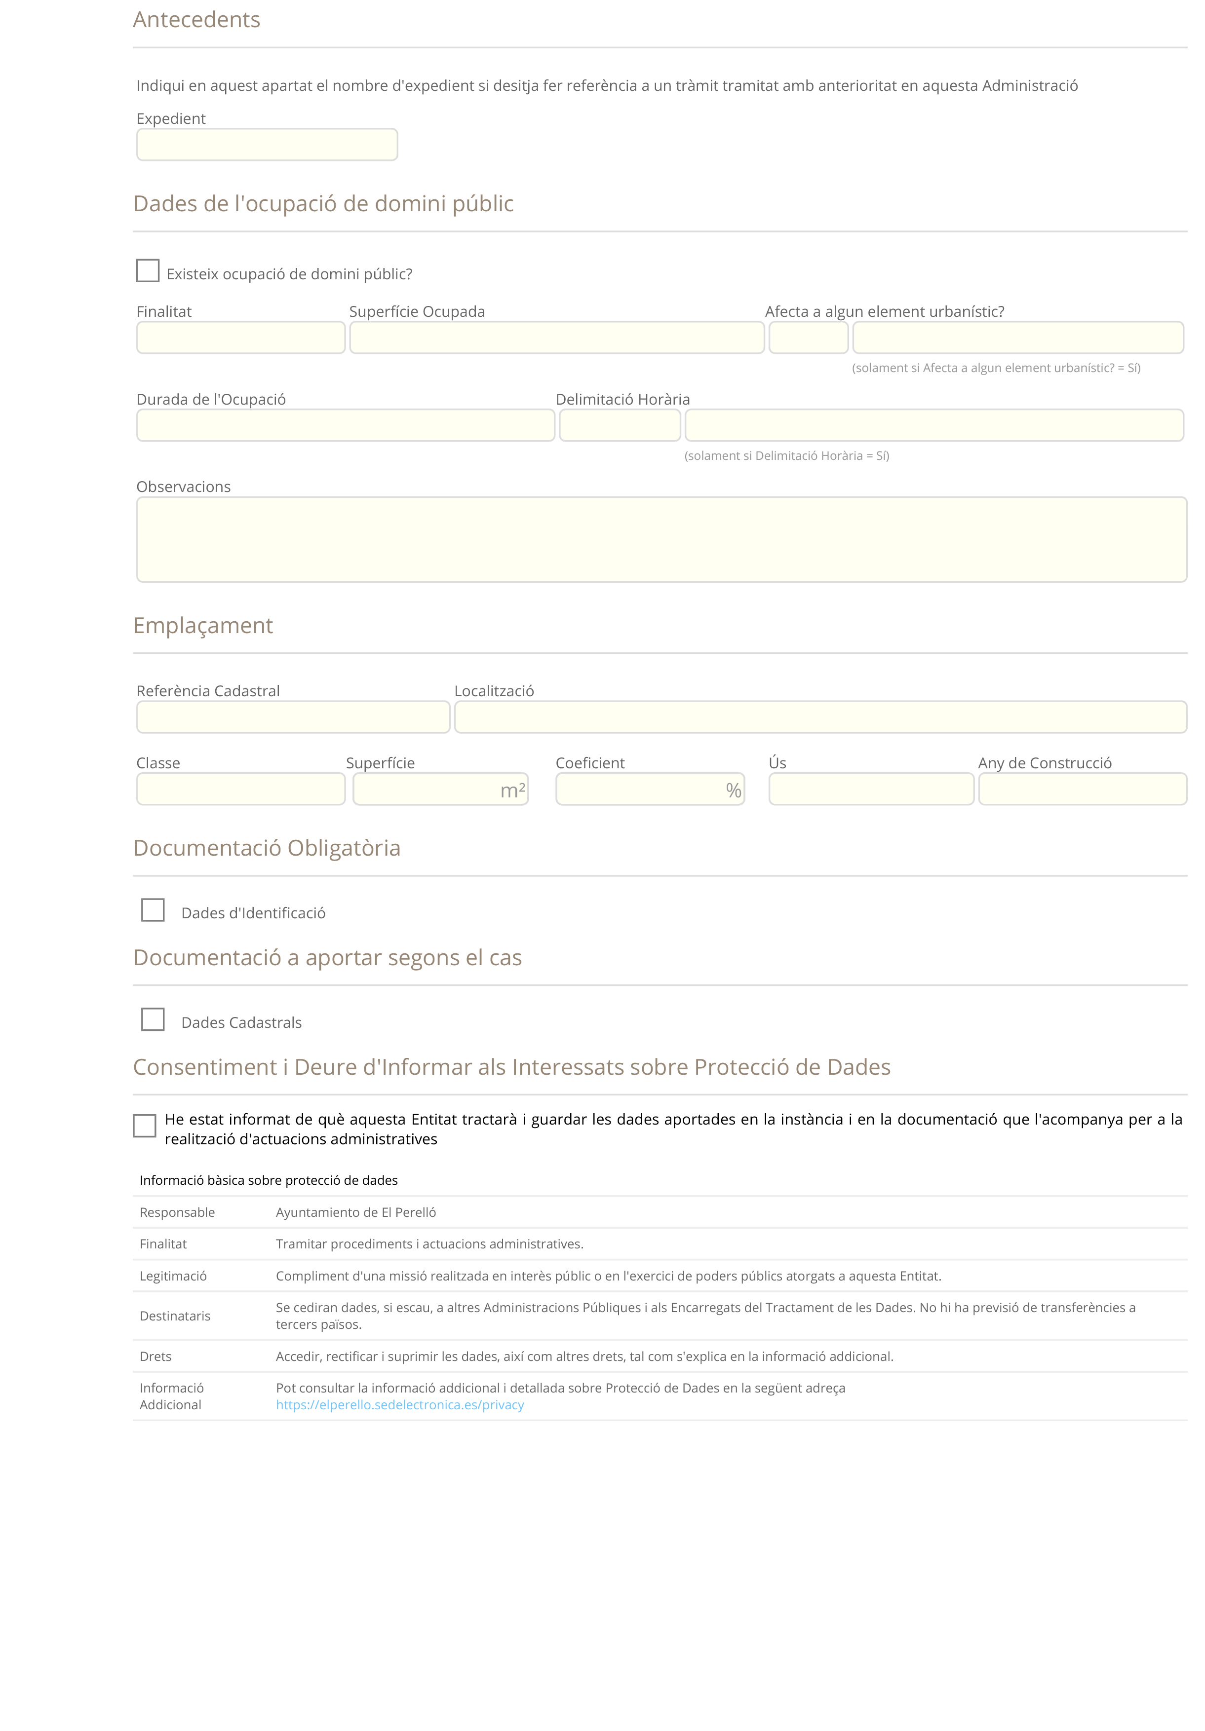
Task: Select the Finalitat field under domini públic
Action: coord(240,338)
